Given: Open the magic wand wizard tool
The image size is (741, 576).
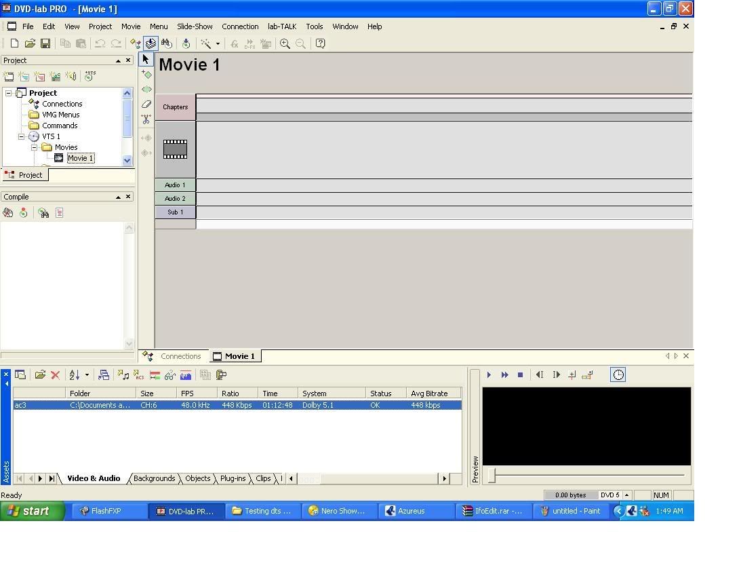Looking at the screenshot, I should (206, 43).
